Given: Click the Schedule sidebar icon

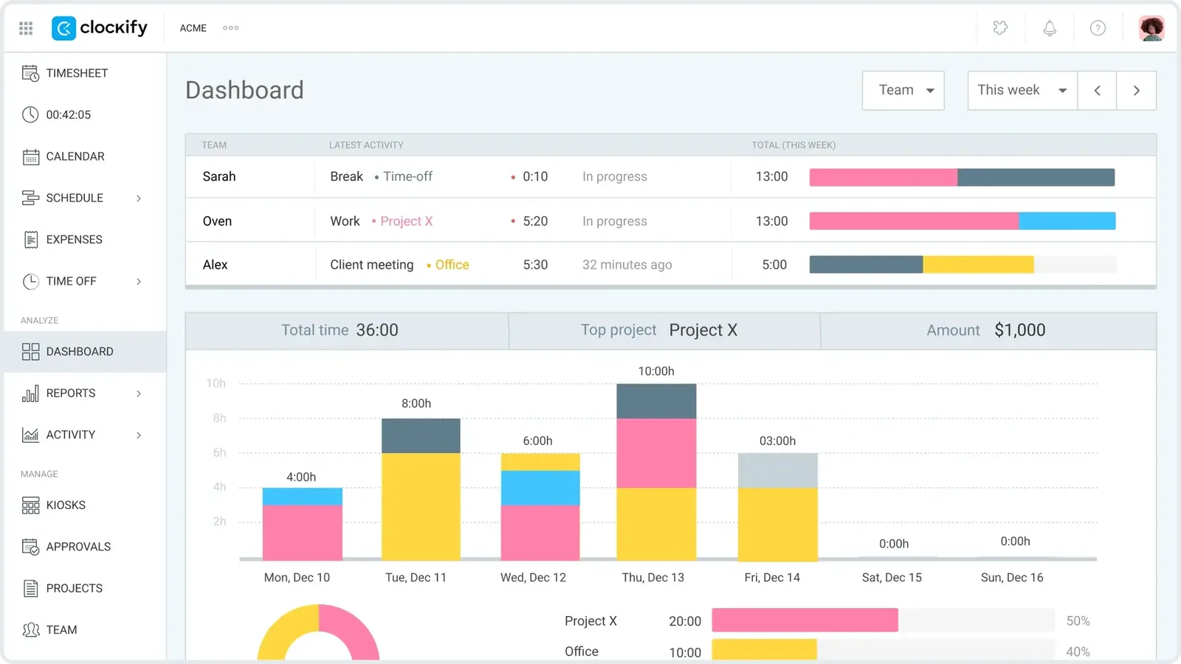Looking at the screenshot, I should pyautogui.click(x=30, y=198).
